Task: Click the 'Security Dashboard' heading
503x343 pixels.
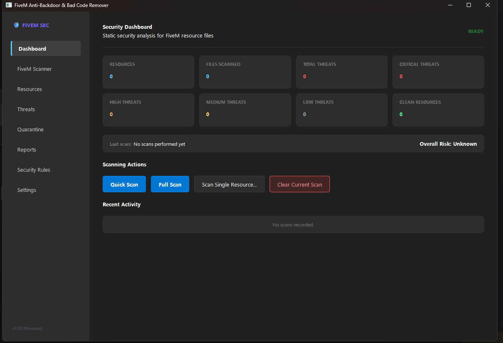Action: click(x=127, y=27)
